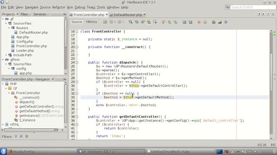Select dispatch() in Navigator
Image resolution: width=277 pixels, height=155 pixels.
[27, 102]
